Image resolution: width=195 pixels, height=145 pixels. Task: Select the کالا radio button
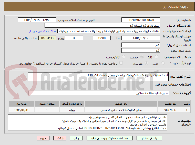(x=156, y=57)
